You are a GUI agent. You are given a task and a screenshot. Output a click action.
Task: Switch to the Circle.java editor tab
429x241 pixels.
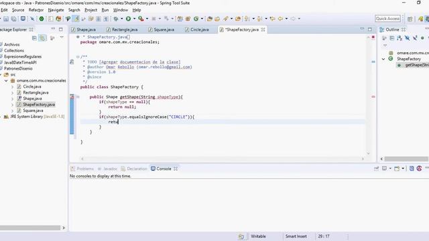pos(197,29)
